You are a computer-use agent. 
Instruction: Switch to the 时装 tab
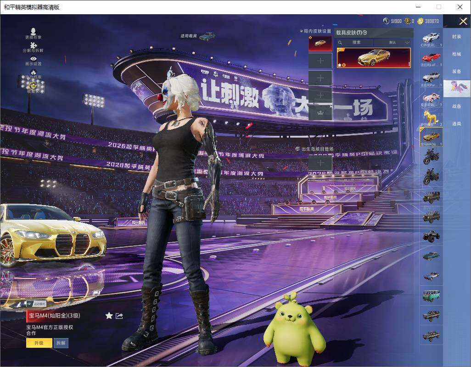click(457, 37)
